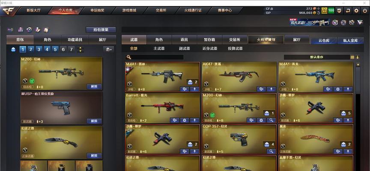
Task: Select backpack slot 4
Action: click(x=47, y=49)
